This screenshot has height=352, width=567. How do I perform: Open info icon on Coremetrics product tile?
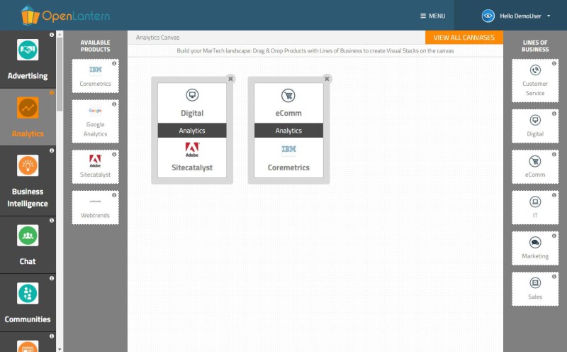point(114,63)
